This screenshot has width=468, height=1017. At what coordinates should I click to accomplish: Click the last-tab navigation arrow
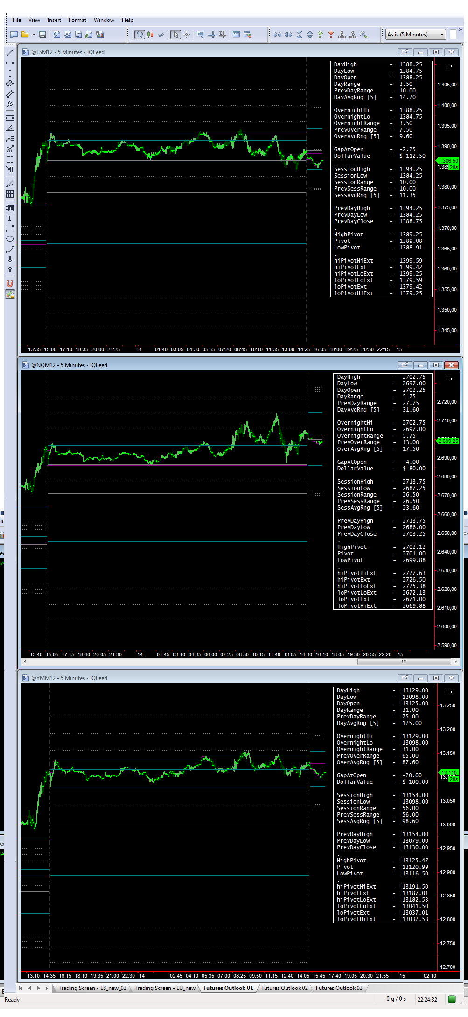47,988
